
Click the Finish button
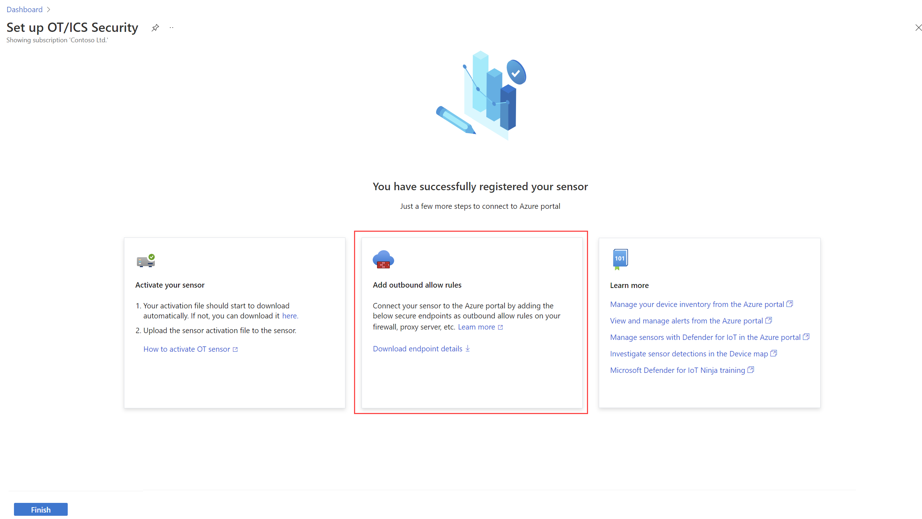click(x=40, y=509)
